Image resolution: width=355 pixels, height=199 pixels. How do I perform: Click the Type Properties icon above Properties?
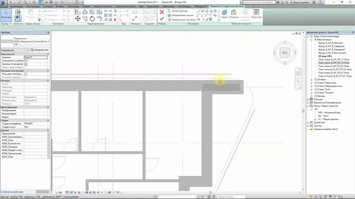18,12
